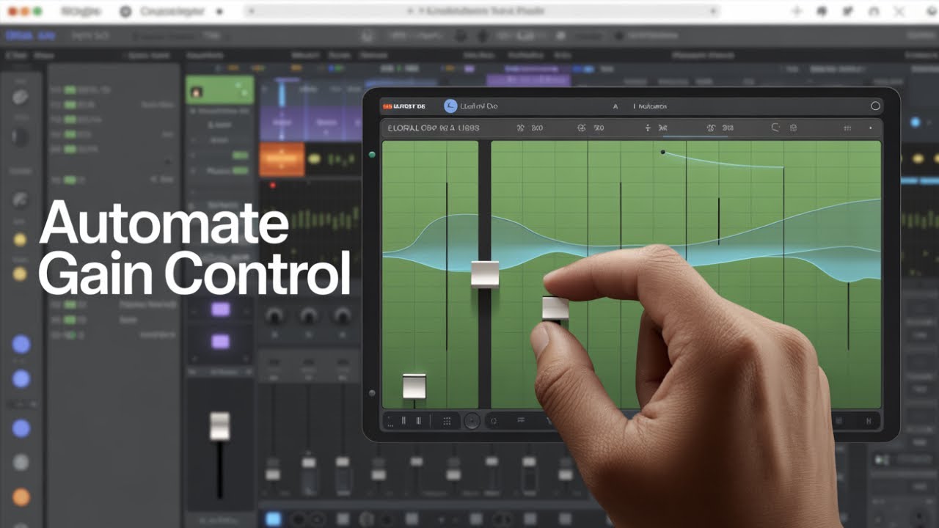Select the orange clip in background arrangement
Screen dimensions: 939x528
(282, 159)
